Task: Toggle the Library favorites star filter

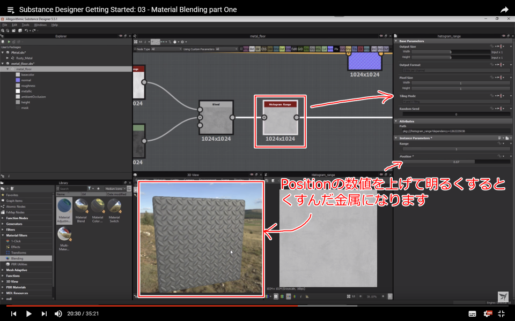Action: pos(98,189)
